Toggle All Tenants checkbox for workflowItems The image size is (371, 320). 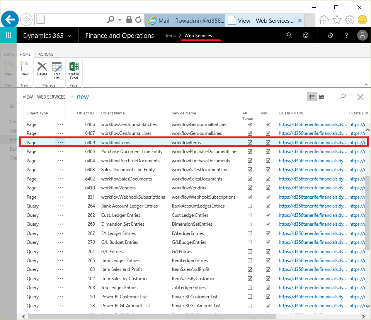pyautogui.click(x=250, y=143)
